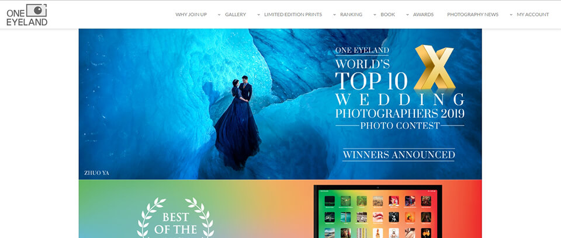
Task: Click the WINNERS ANNOUNCED banner text
Action: 399,155
